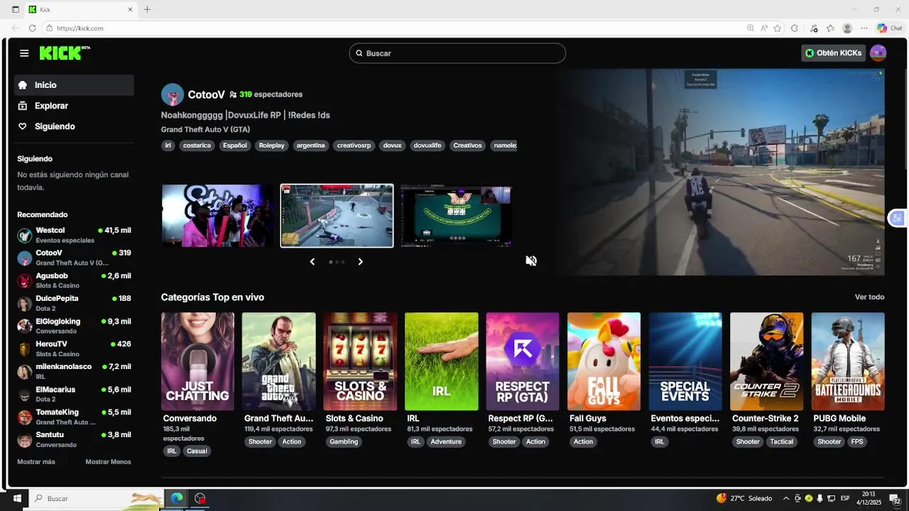Open Counter-Strike 2 category card
909x511 pixels.
coord(767,361)
